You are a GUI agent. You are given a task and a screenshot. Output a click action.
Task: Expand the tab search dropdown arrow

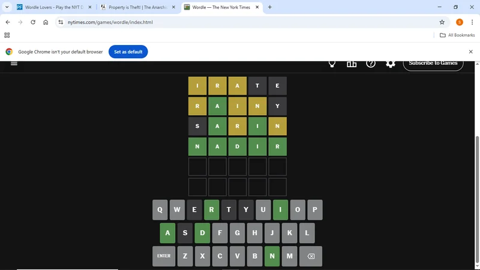coord(7,7)
